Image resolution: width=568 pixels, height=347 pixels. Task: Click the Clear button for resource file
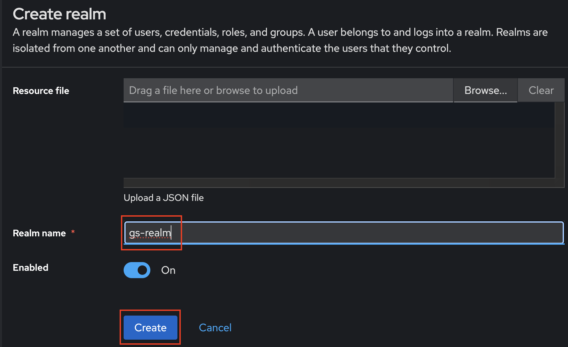541,90
